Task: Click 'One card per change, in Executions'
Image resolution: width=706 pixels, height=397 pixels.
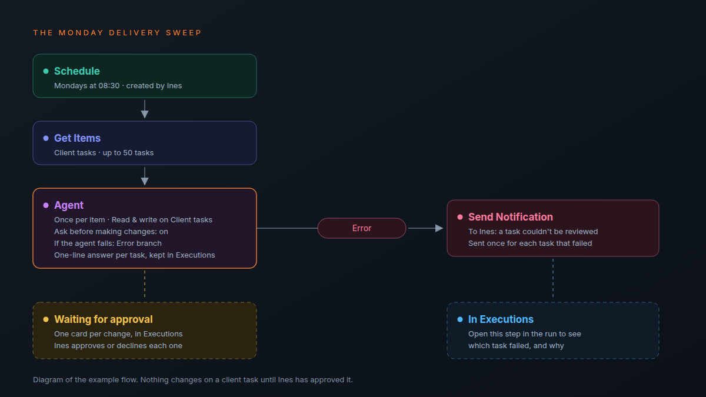Action: click(118, 334)
